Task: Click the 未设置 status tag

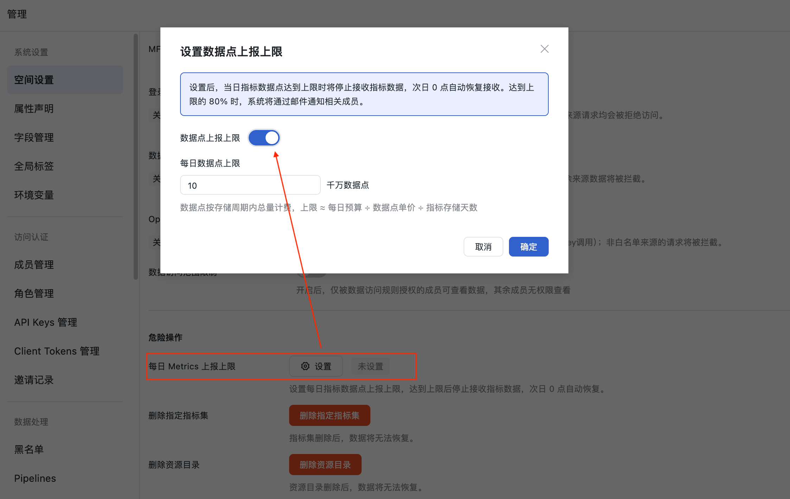Action: (370, 366)
